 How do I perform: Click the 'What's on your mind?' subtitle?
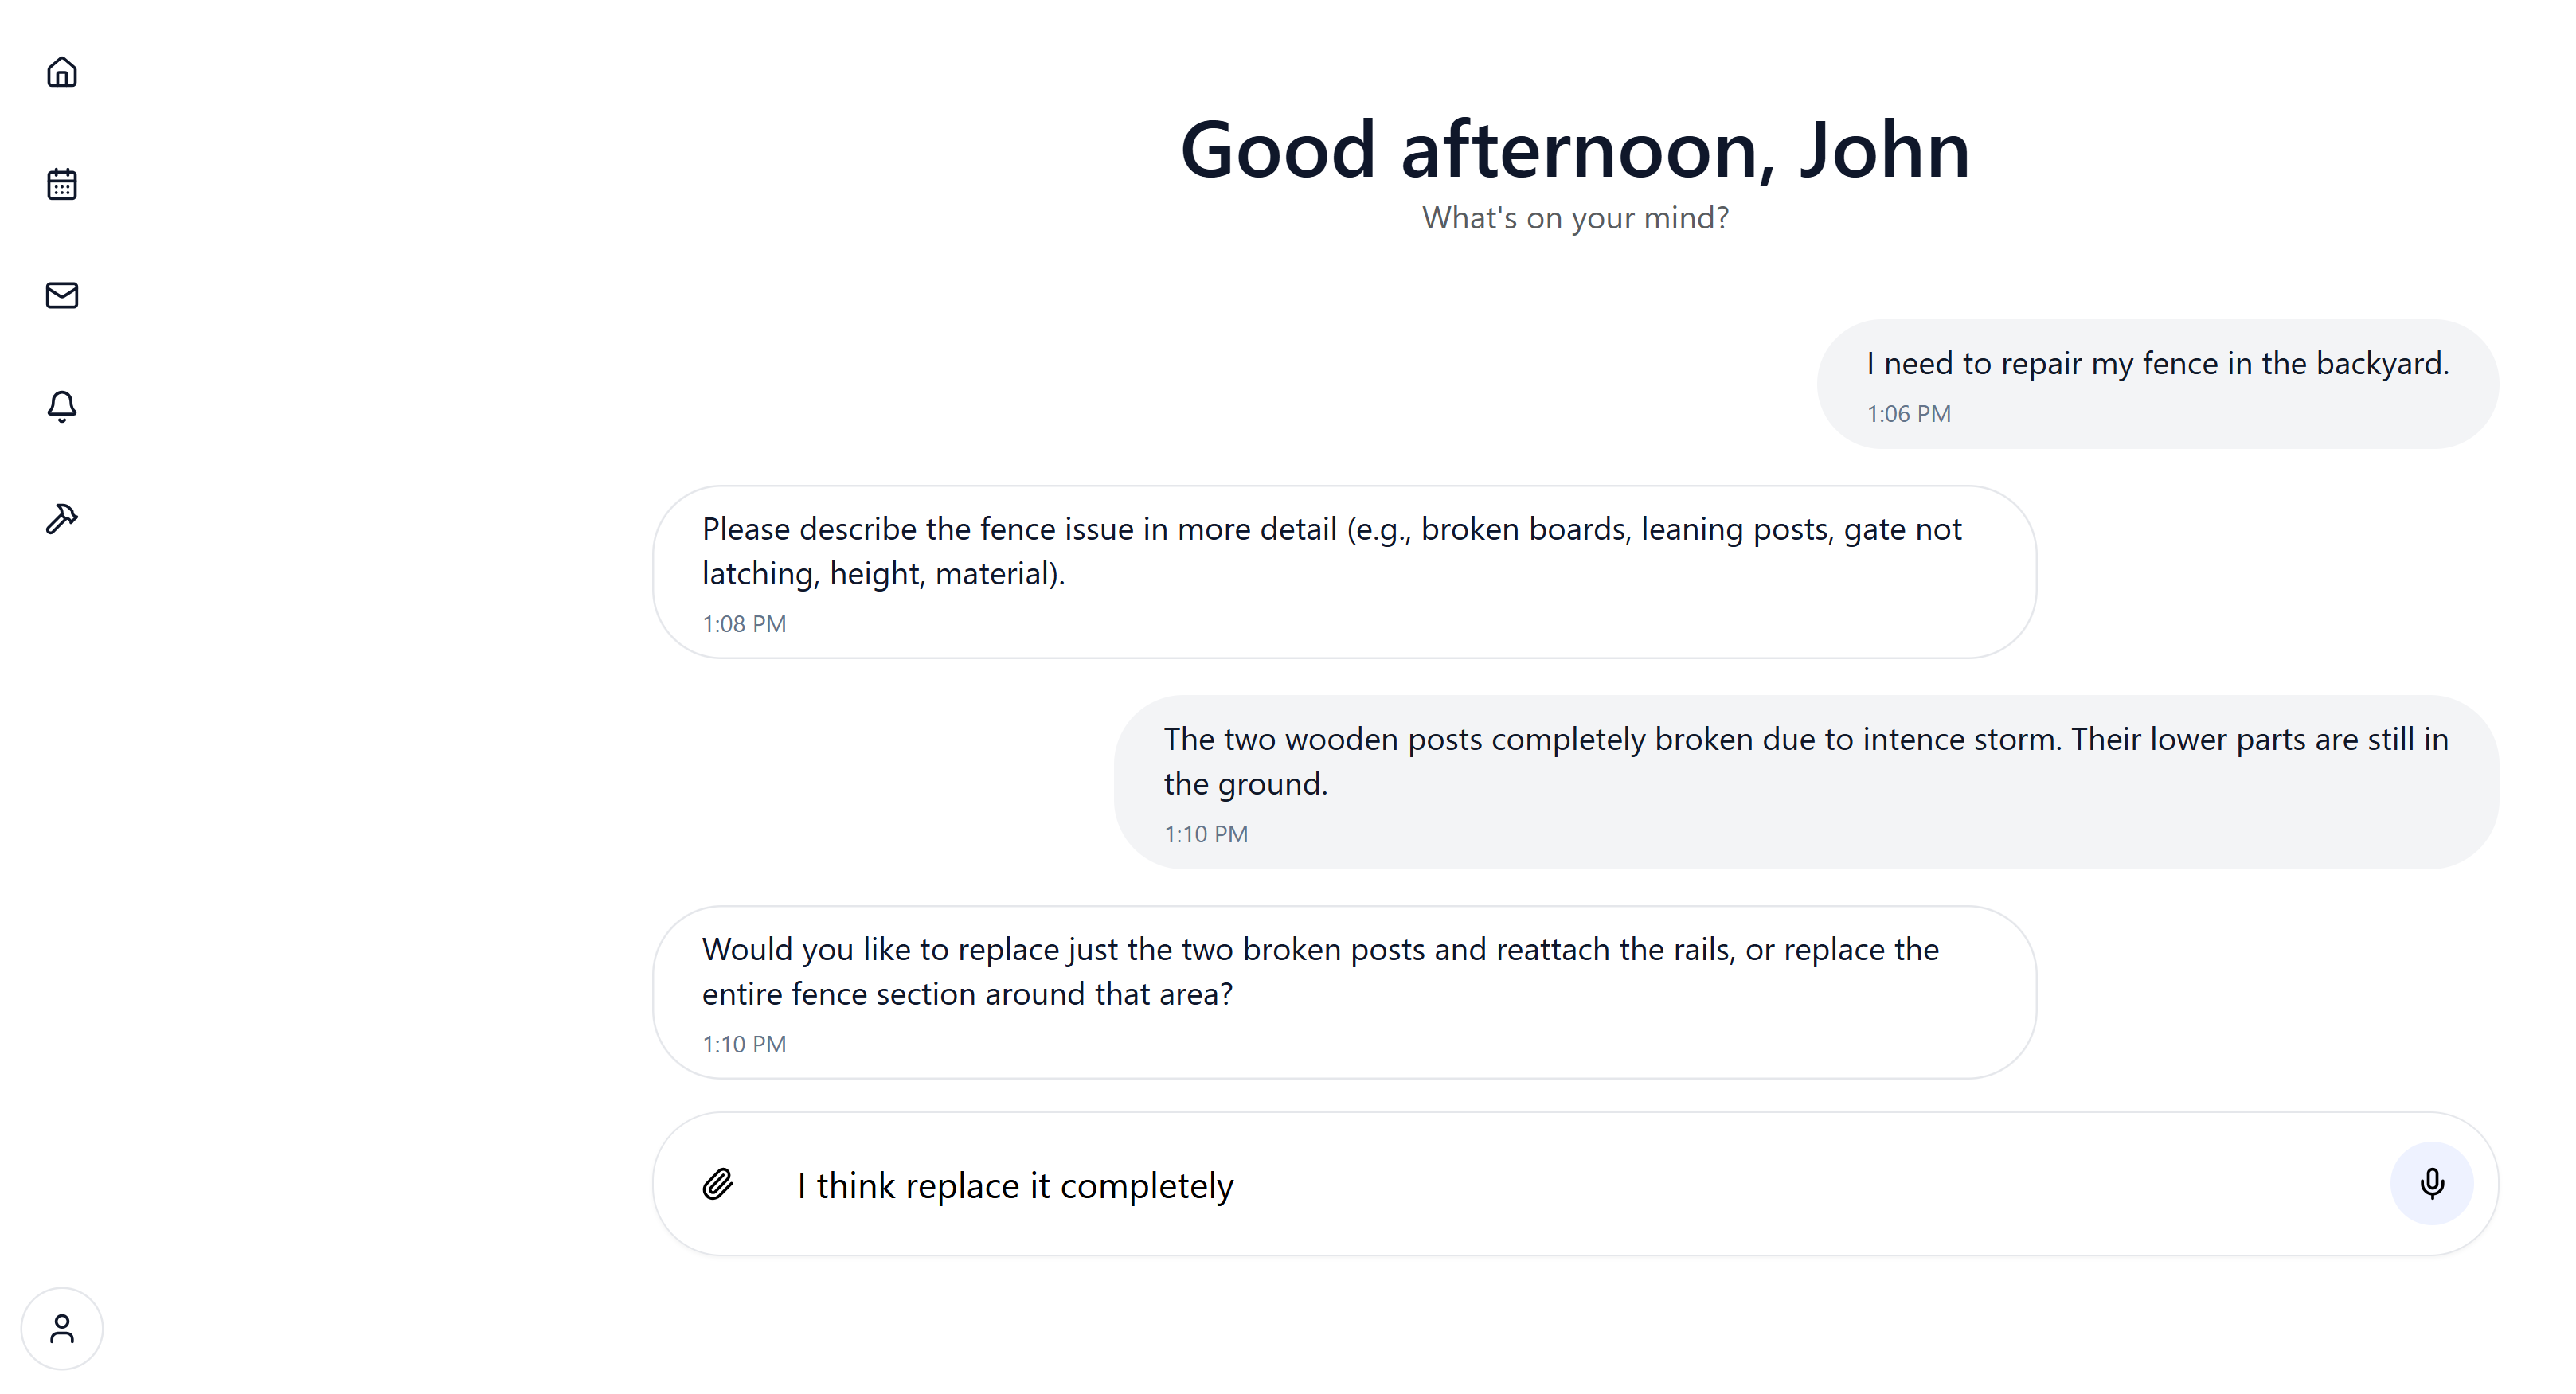pos(1575,218)
